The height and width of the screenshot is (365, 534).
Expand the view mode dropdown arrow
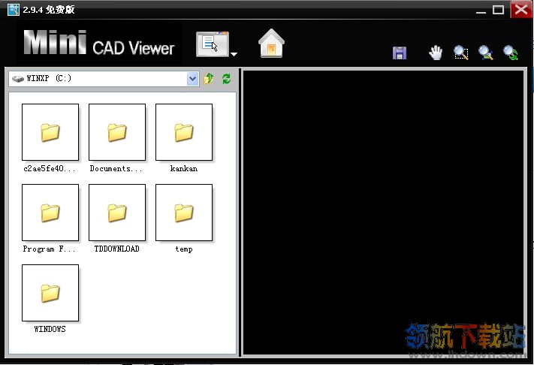click(x=234, y=54)
